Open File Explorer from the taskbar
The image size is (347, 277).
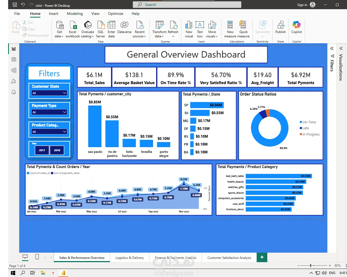pyautogui.click(x=43, y=273)
